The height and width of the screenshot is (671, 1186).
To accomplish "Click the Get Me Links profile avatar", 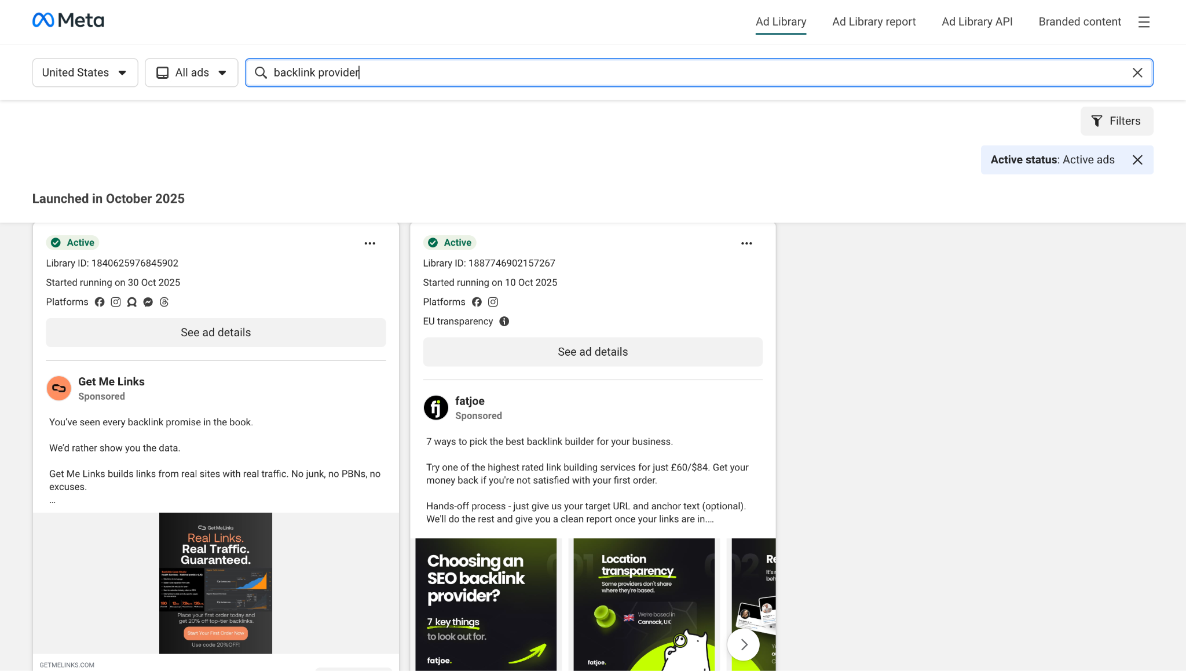I will (x=59, y=388).
